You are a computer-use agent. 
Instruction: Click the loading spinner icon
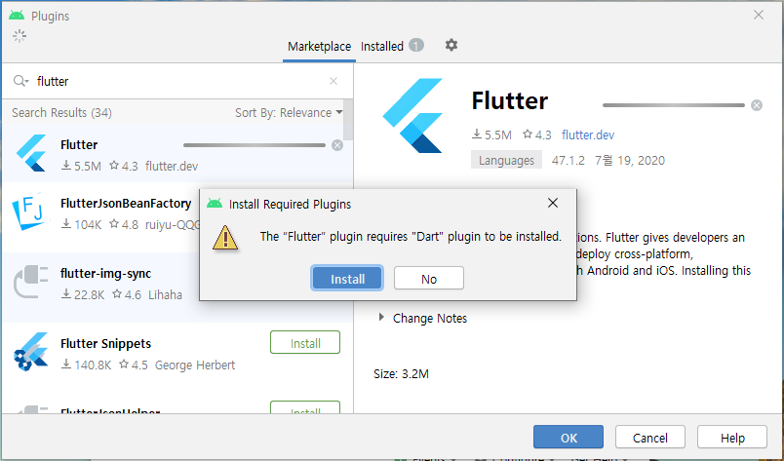point(19,36)
